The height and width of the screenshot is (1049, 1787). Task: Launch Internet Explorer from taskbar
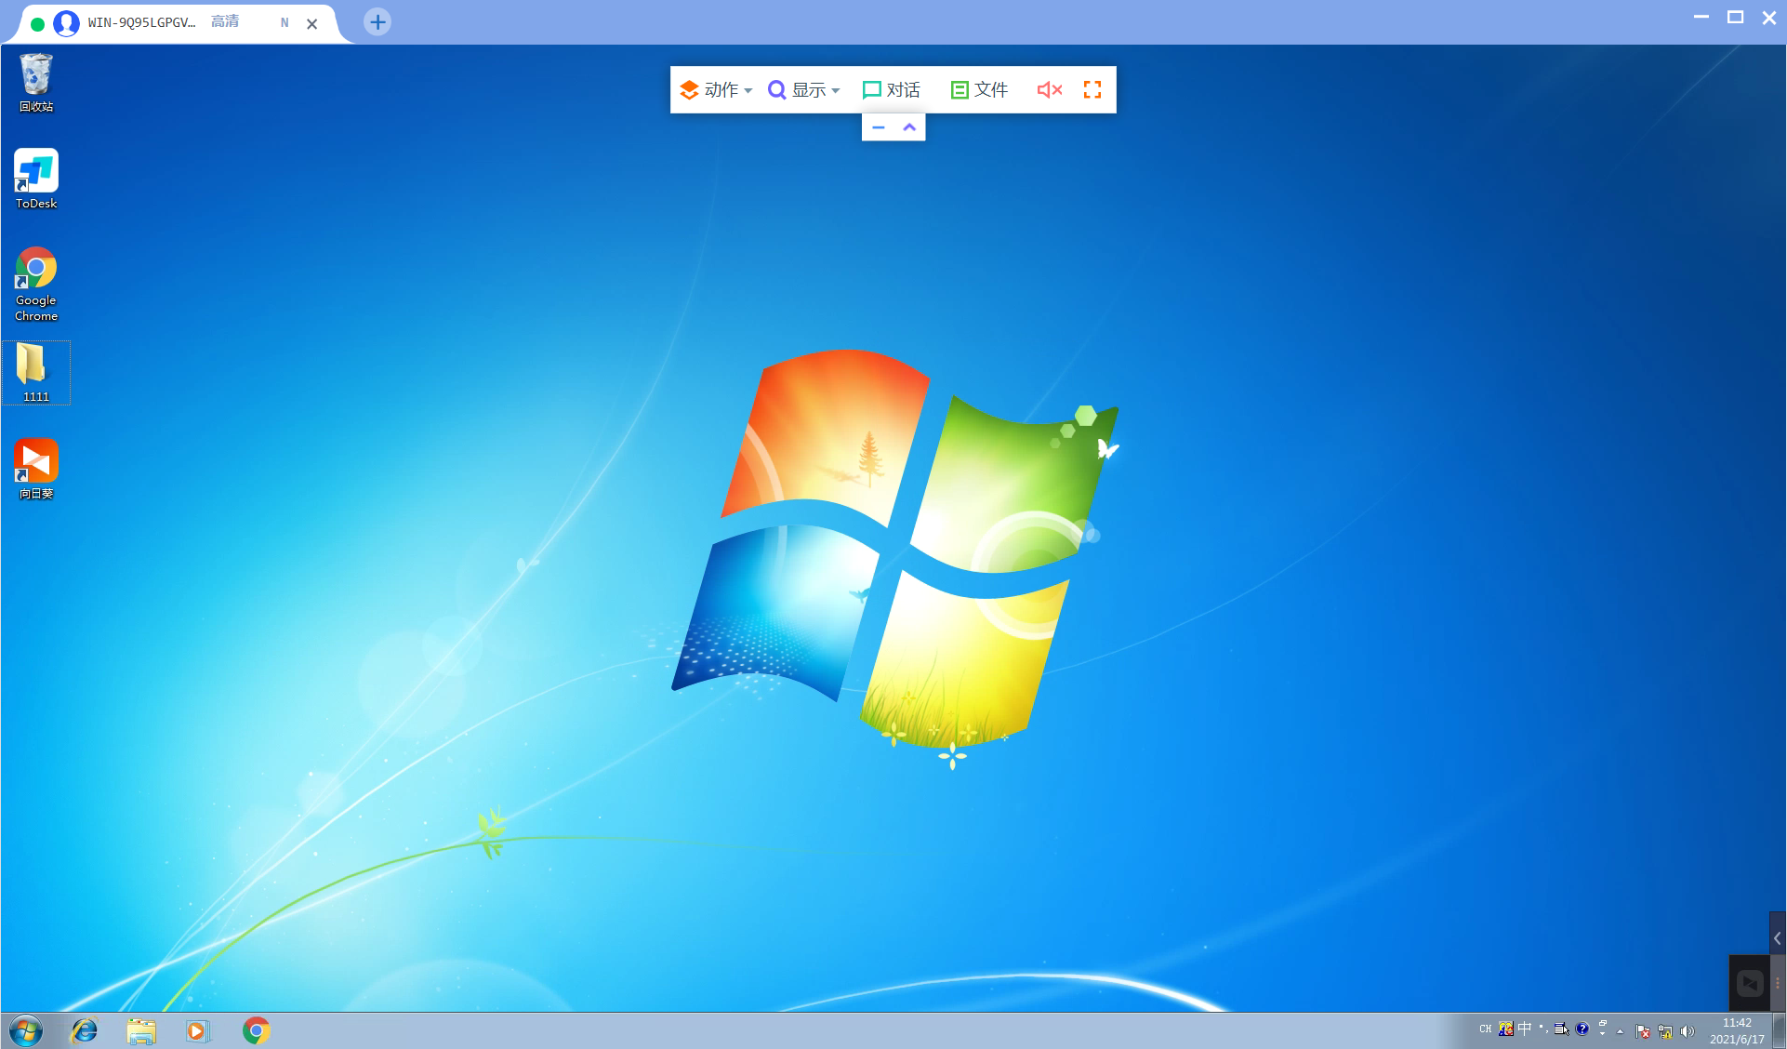pos(85,1030)
